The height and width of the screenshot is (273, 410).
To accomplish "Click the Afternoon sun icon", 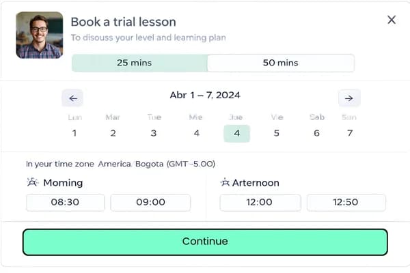I will tap(225, 182).
